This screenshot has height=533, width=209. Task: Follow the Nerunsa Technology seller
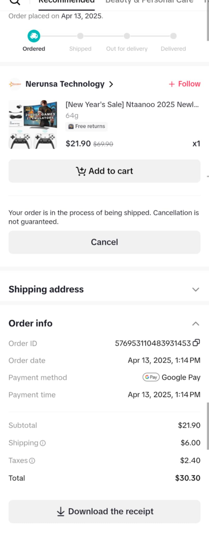tap(185, 84)
